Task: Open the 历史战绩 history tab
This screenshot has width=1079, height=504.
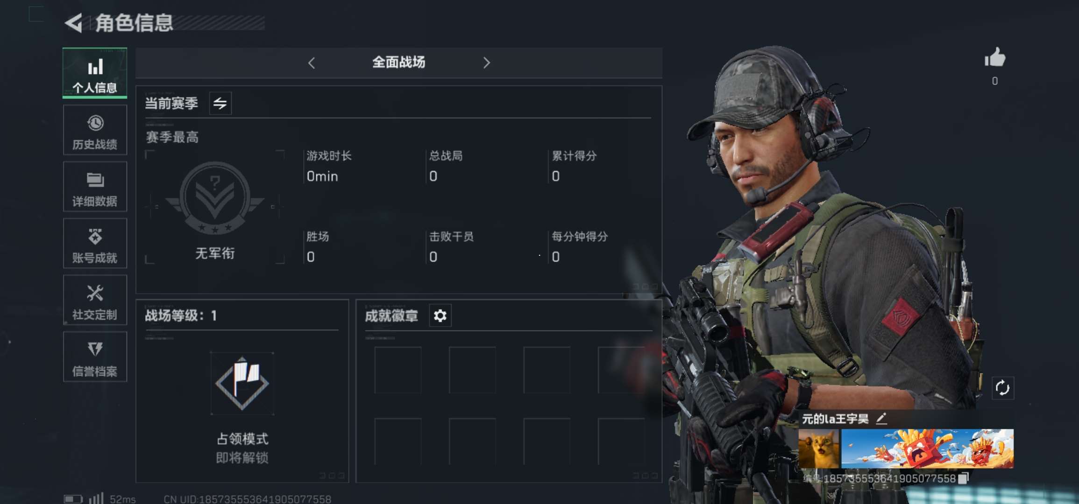Action: click(95, 130)
